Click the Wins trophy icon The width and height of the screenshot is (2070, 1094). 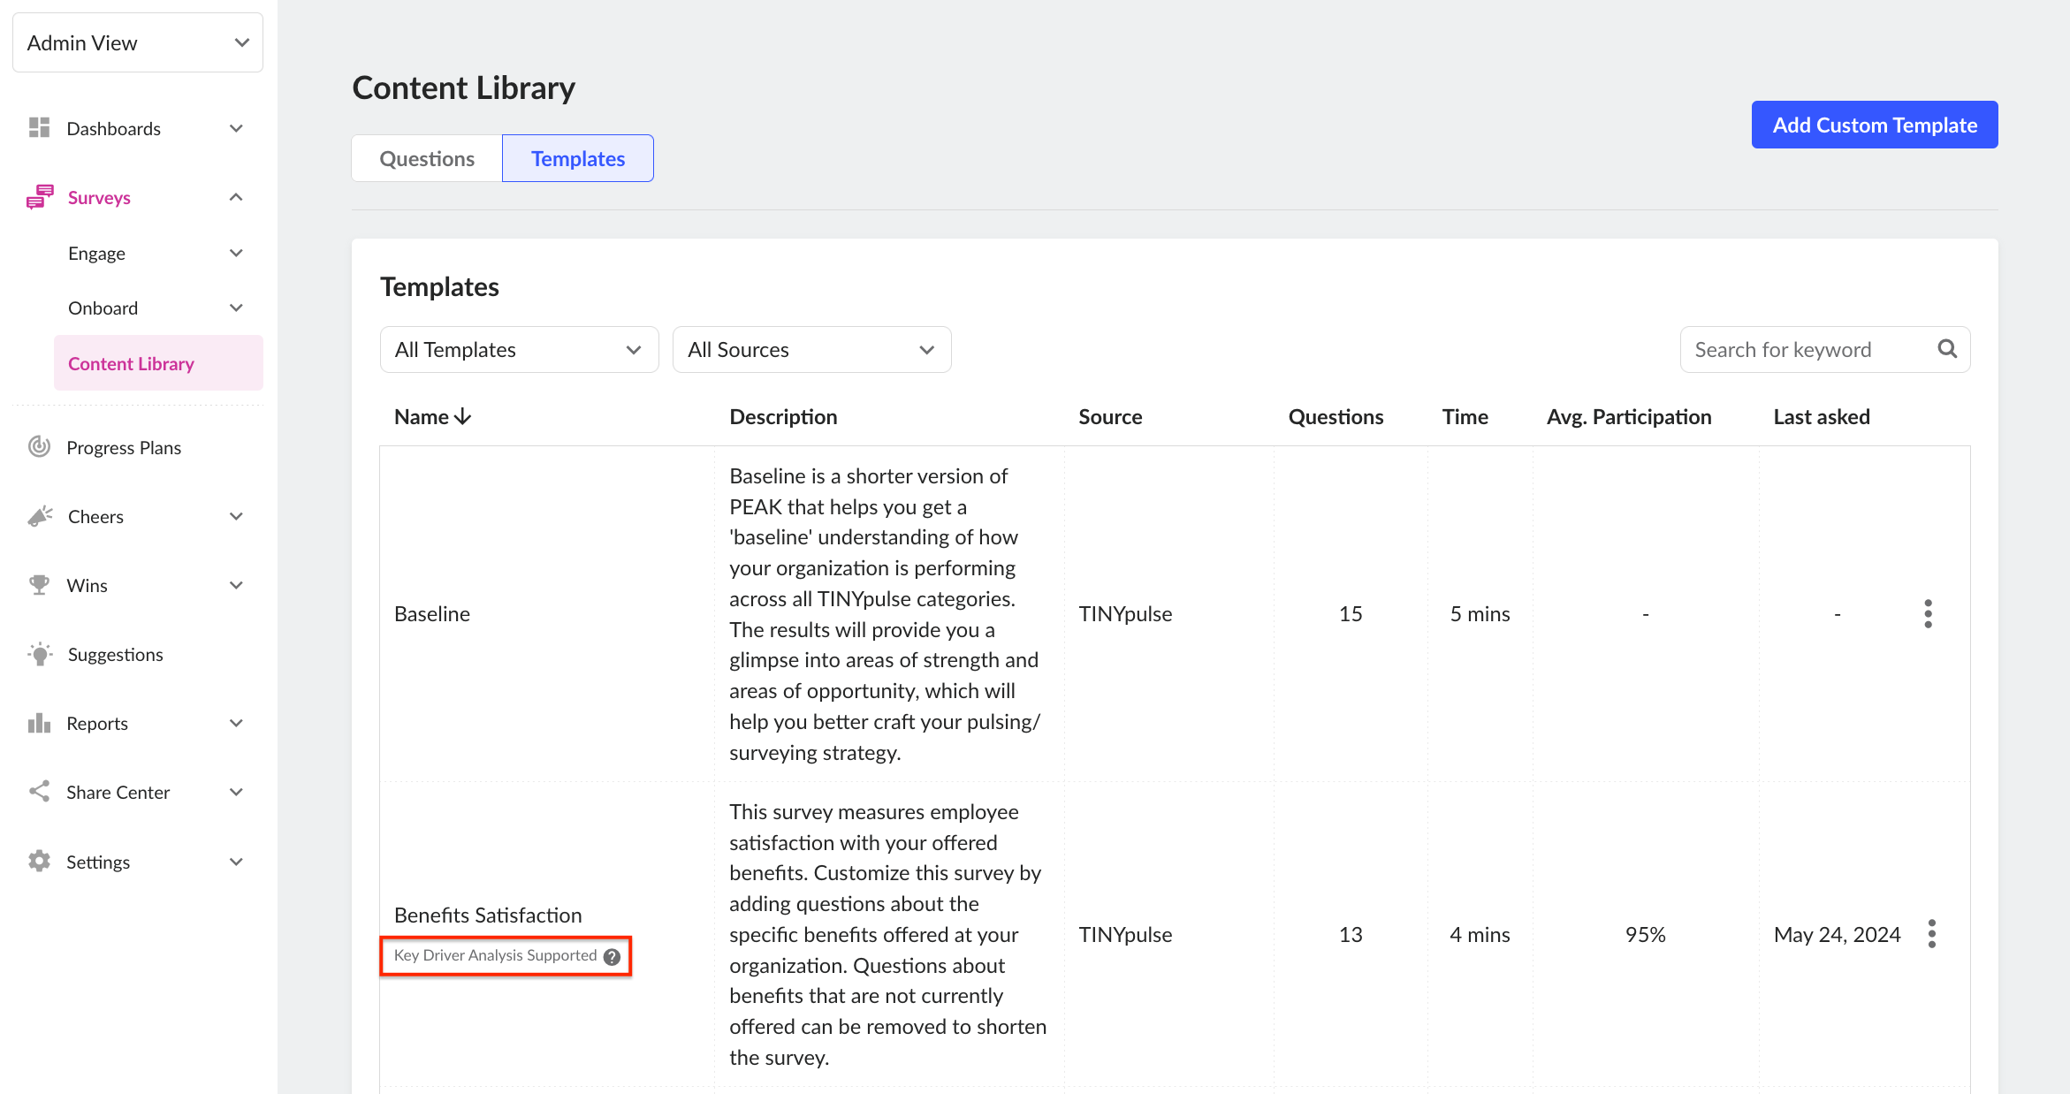(x=39, y=585)
